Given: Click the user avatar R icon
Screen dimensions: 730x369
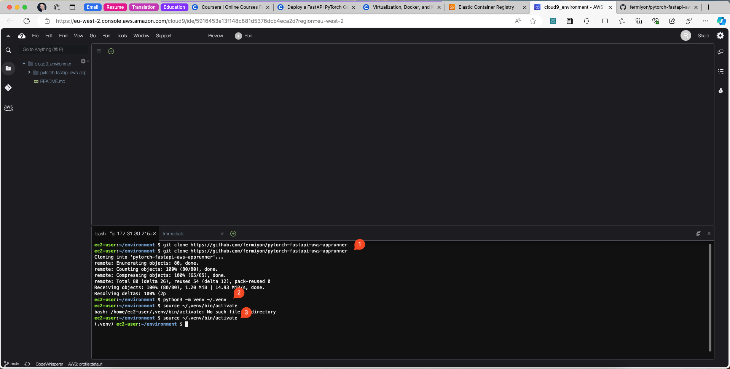Looking at the screenshot, I should [685, 36].
